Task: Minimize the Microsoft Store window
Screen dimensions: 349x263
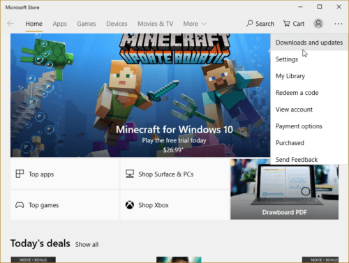Action: click(300, 7)
